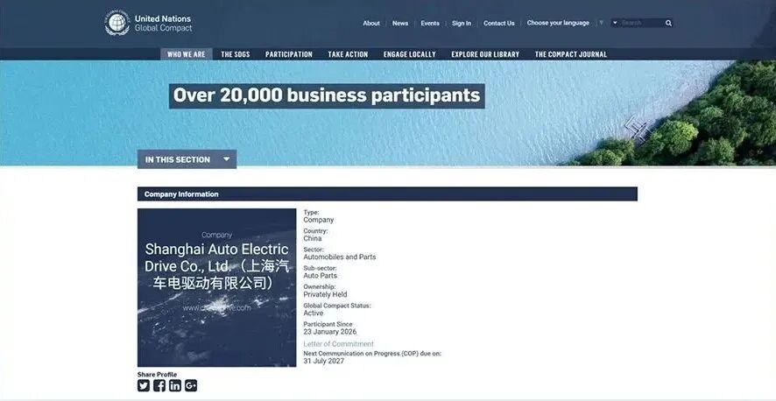
Task: Open the Engage Locally menu
Action: [410, 54]
